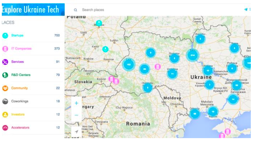Click the startup pin over Warsaw
253x141 pixels.
coord(99,23)
